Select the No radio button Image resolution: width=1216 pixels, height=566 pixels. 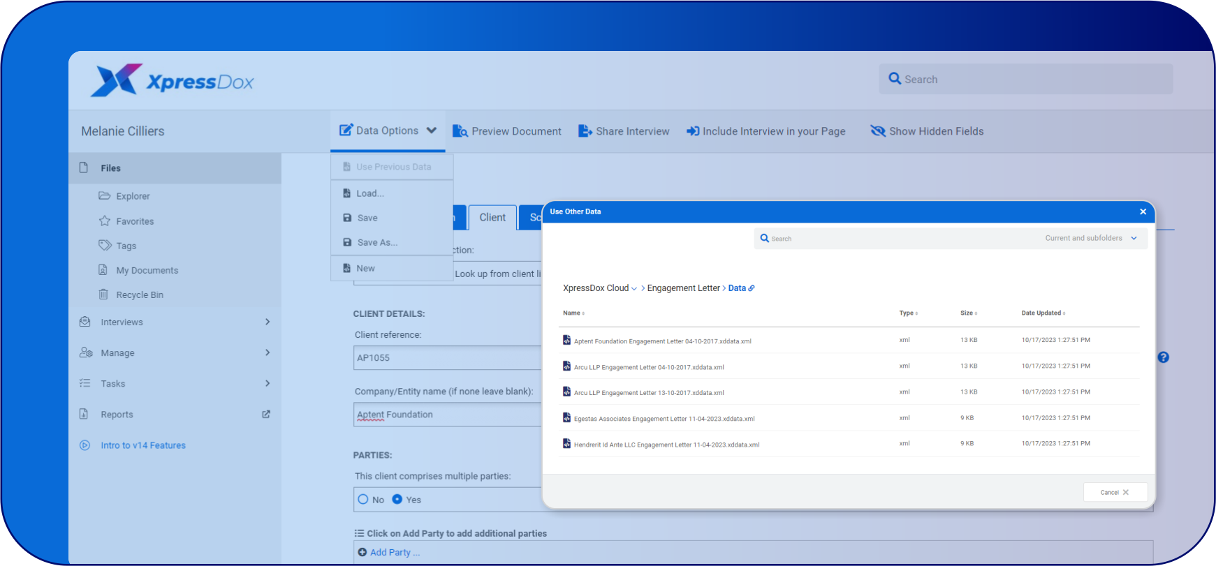363,499
